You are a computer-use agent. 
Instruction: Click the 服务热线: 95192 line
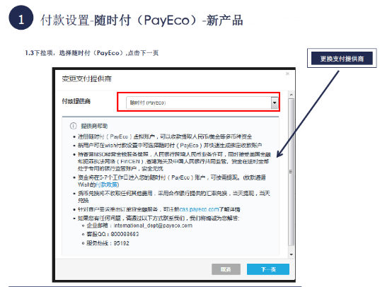[108, 243]
